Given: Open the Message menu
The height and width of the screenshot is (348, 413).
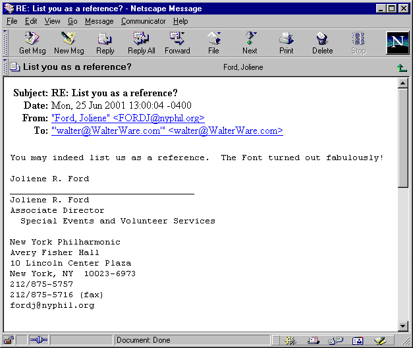Looking at the screenshot, I should pos(99,21).
